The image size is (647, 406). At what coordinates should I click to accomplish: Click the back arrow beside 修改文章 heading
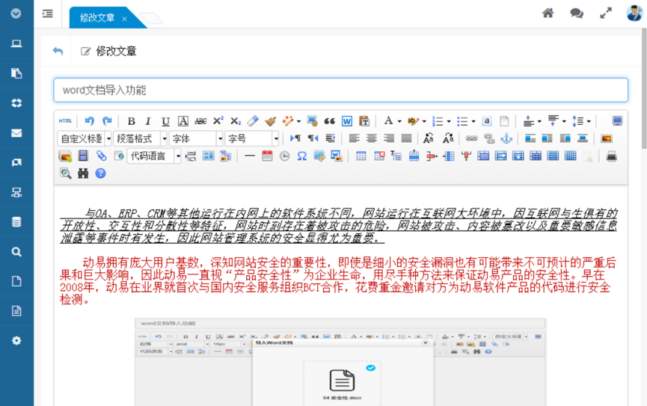point(58,52)
